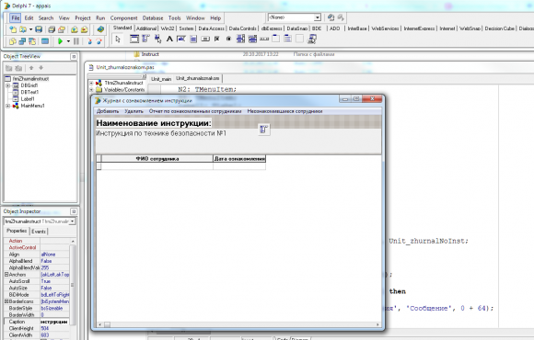The image size is (534, 340).
Task: Click Отчет по ознакомленным сотрудникам menu item
Action: [x=195, y=111]
